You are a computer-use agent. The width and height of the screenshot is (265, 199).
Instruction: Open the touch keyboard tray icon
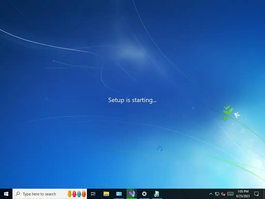click(230, 194)
